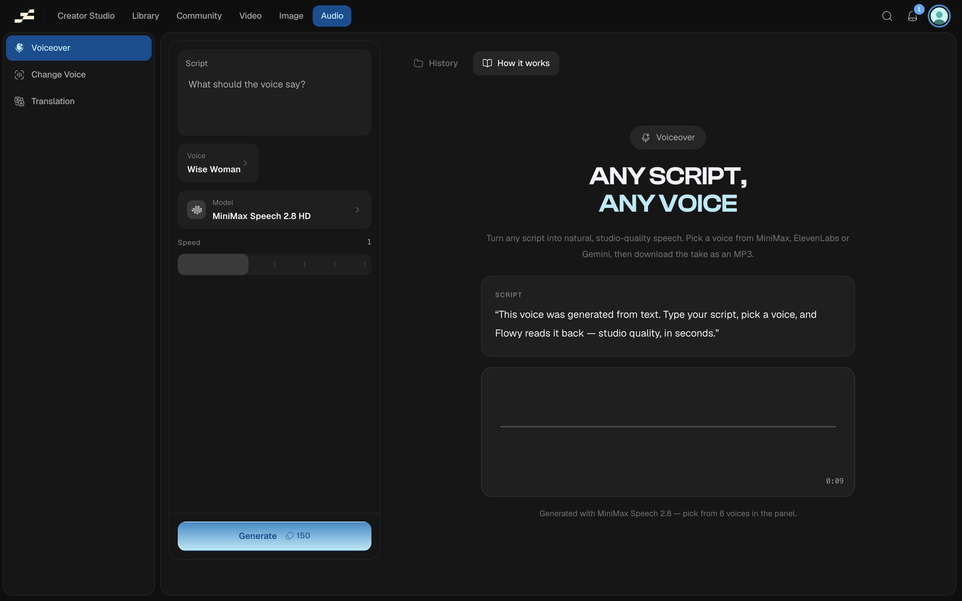Screen dimensions: 962x601
Task: Click the SCRIPT label in example card
Action: click(x=508, y=295)
